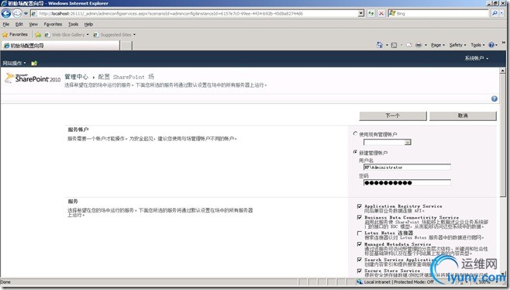
Task: Click the page icon in address bar
Action: [x=34, y=14]
